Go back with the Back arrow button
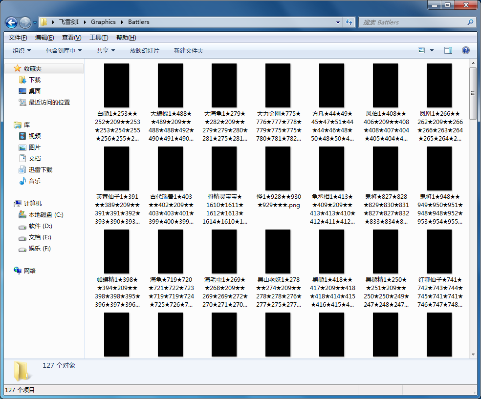This screenshot has width=481, height=399. (x=11, y=22)
